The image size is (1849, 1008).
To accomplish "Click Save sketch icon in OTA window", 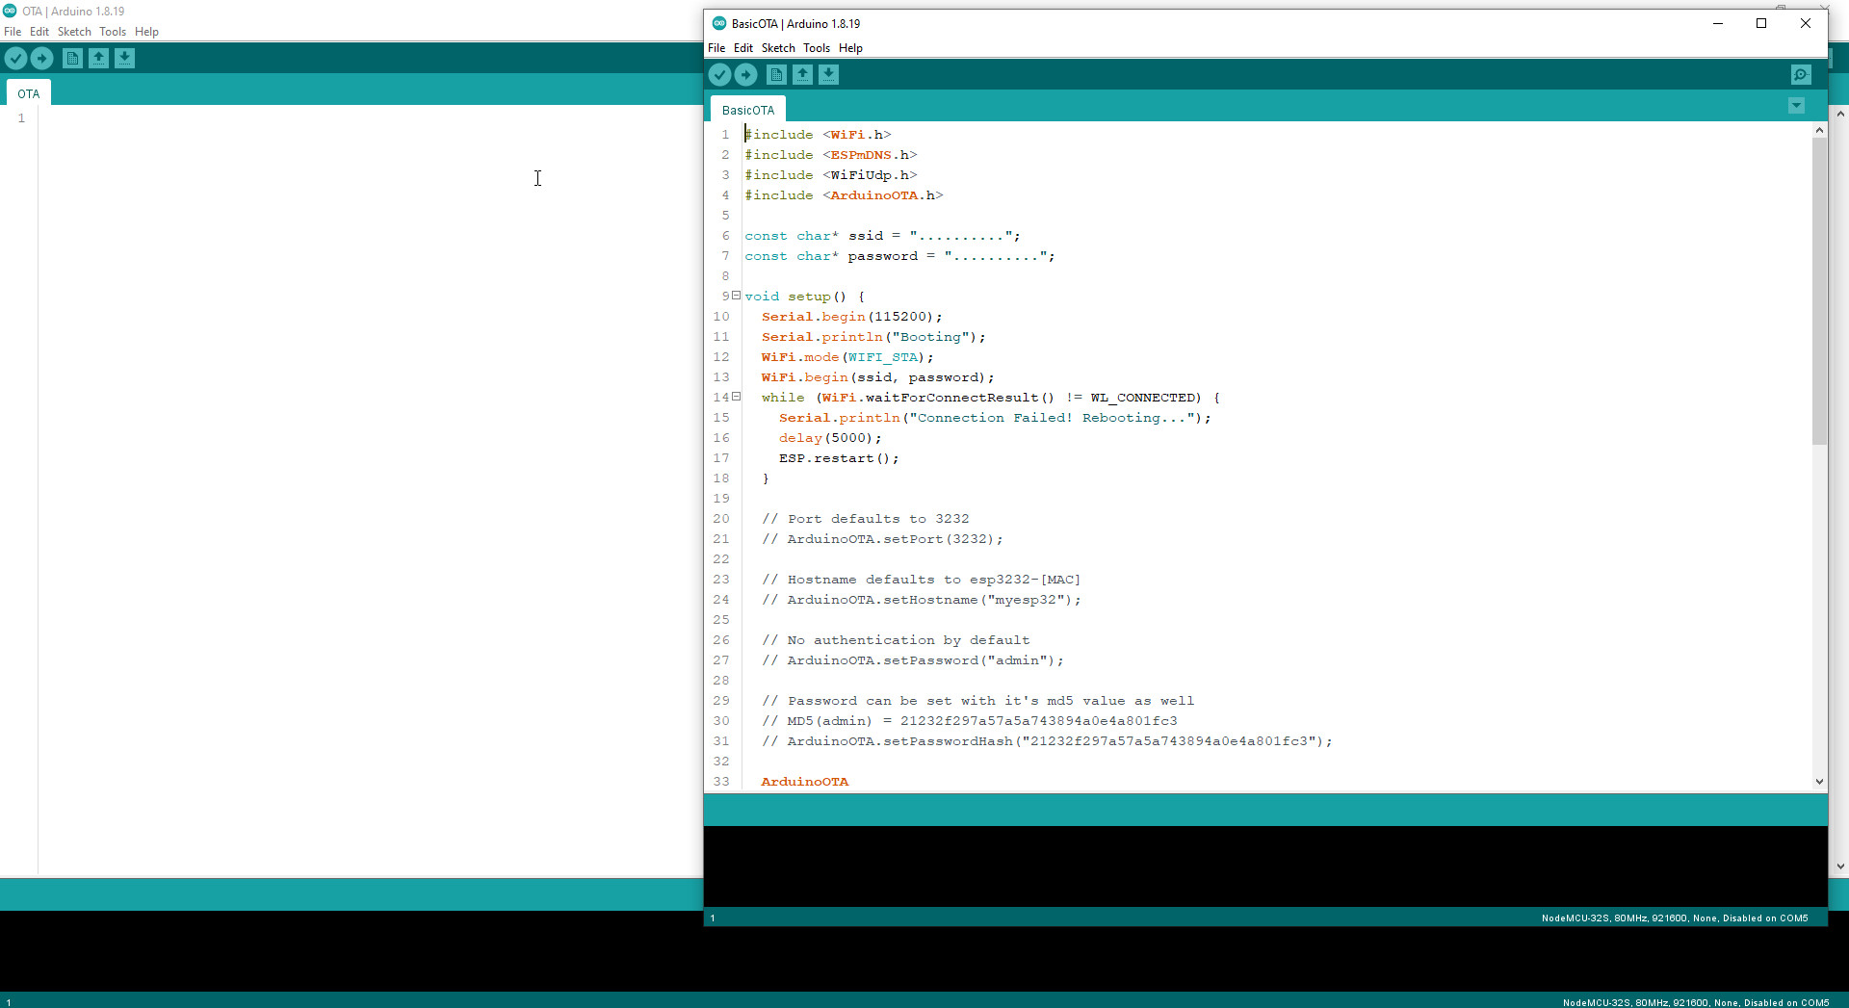I will point(124,59).
